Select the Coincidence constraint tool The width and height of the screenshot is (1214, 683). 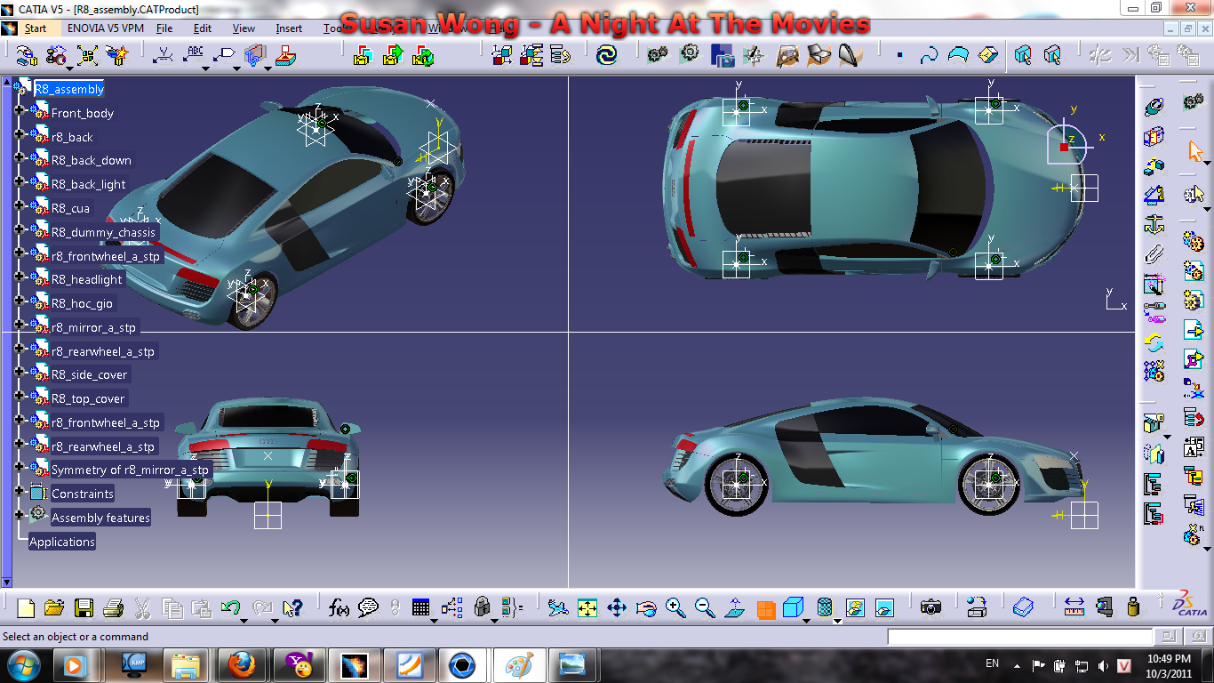[x=1154, y=108]
